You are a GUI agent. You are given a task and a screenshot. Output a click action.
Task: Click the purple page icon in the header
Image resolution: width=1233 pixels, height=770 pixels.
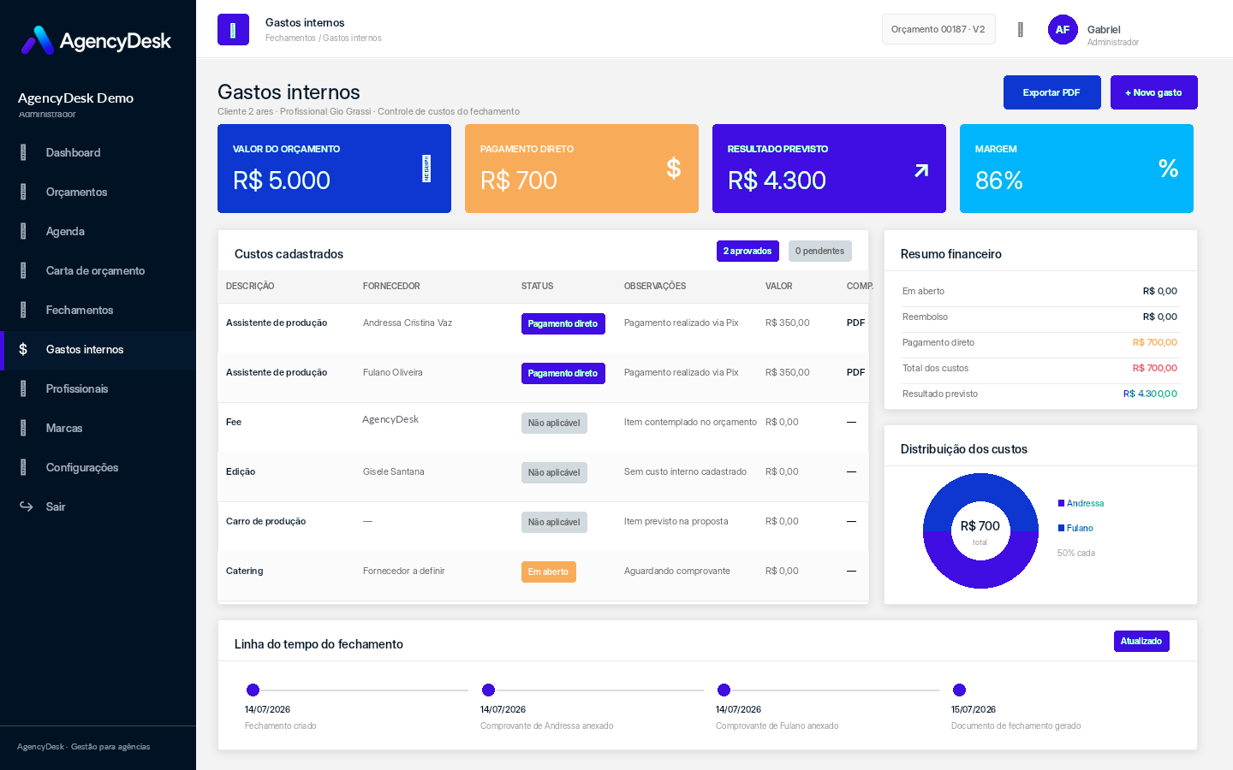233,30
